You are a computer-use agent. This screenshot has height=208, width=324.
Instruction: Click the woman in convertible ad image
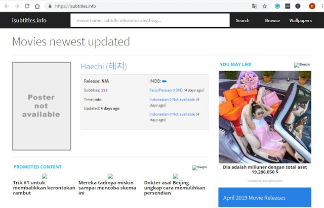coord(265,117)
